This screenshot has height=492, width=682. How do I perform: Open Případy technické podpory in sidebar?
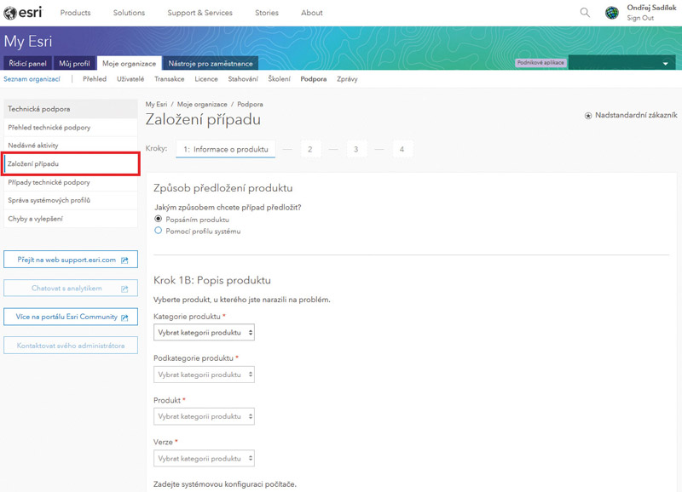[71, 182]
